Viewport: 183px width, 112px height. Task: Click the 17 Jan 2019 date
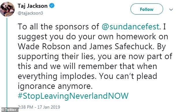[x=49, y=107]
